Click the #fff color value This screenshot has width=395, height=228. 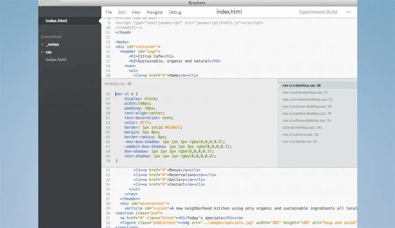(145, 122)
